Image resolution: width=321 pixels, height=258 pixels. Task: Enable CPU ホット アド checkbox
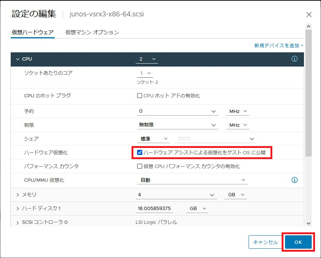(140, 96)
